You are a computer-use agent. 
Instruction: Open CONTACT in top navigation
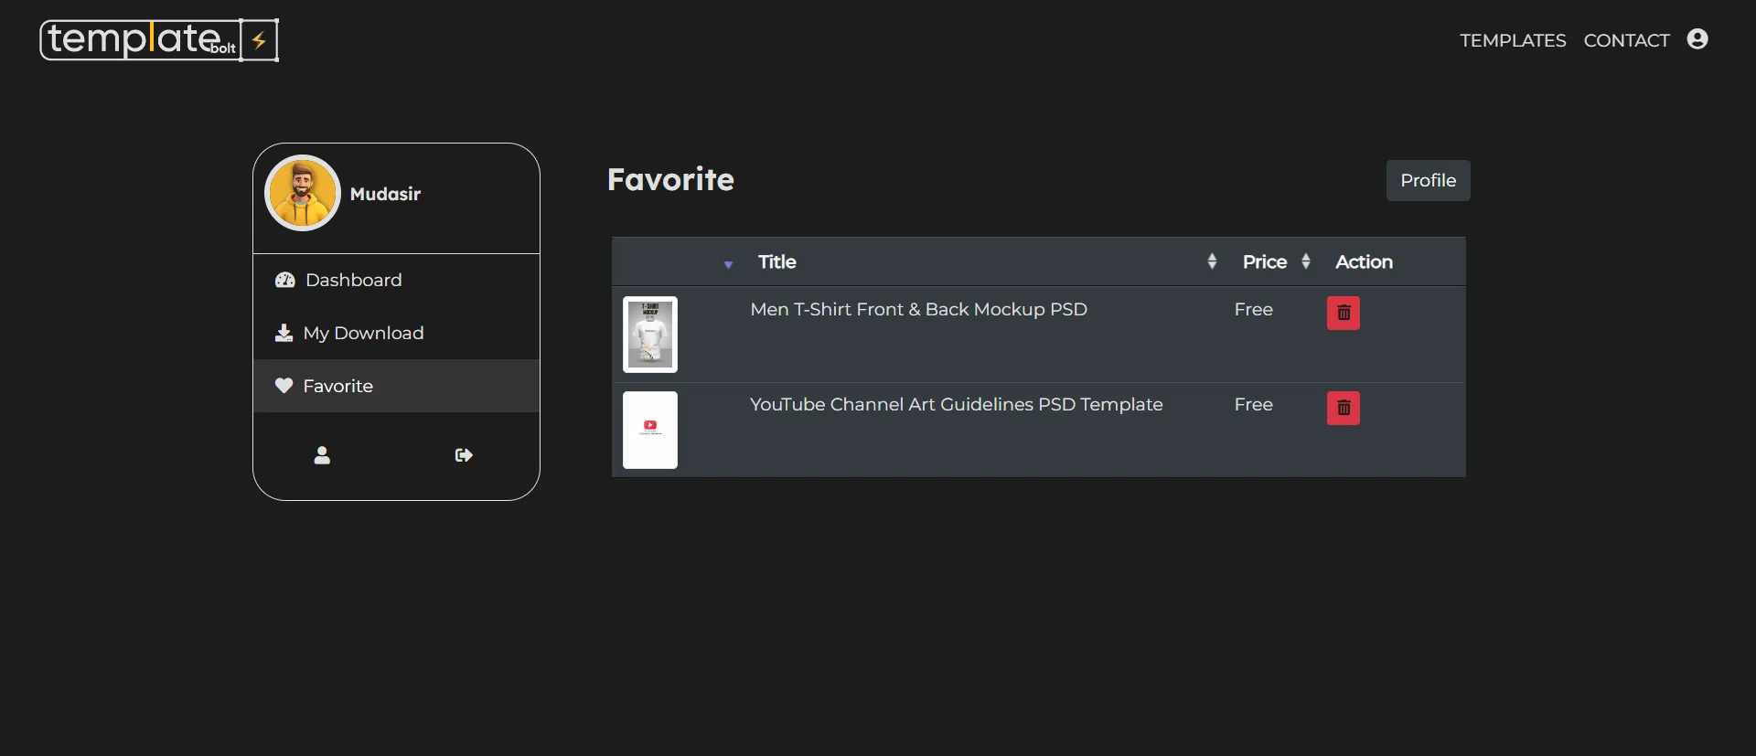point(1626,40)
